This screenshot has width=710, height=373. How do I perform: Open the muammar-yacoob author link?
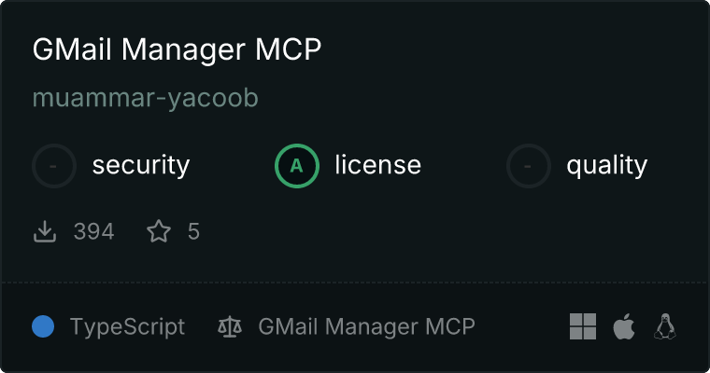pyautogui.click(x=146, y=98)
